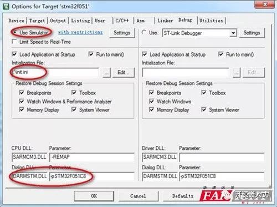Image resolution: width=277 pixels, height=207 pixels.
Task: Open the Utilities tab
Action: tap(211, 21)
